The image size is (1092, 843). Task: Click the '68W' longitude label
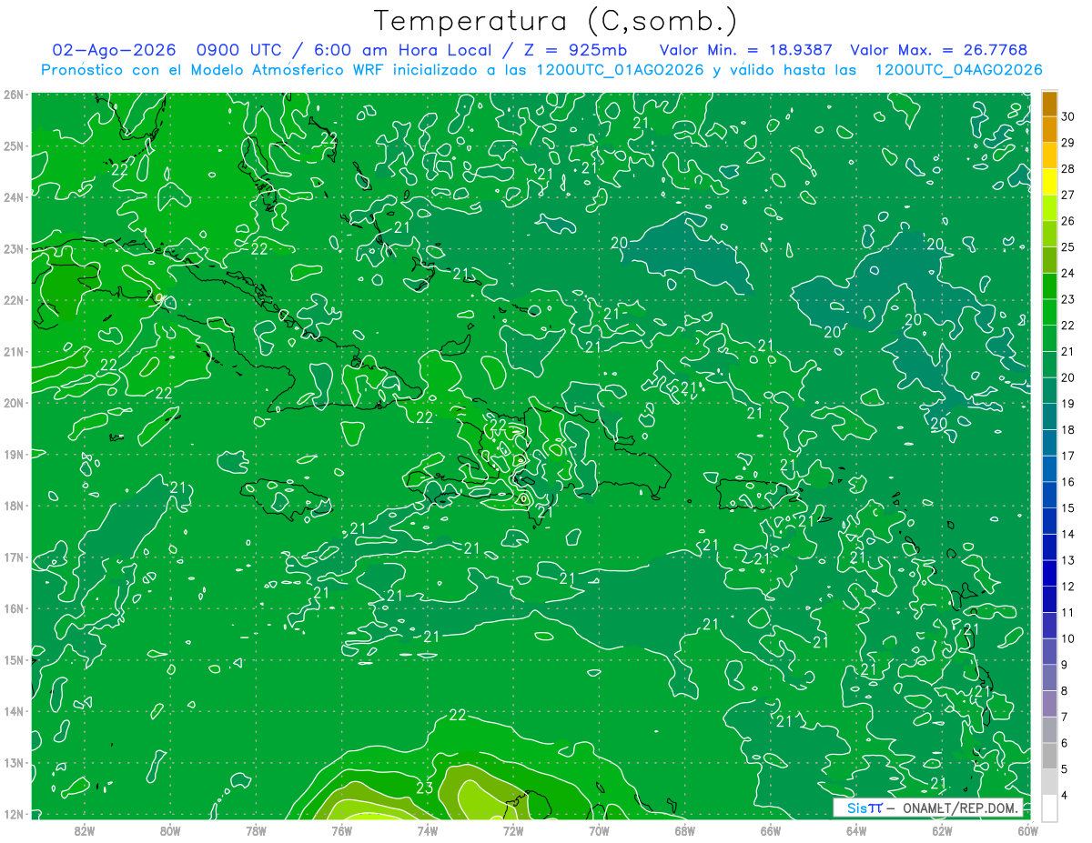(x=685, y=830)
